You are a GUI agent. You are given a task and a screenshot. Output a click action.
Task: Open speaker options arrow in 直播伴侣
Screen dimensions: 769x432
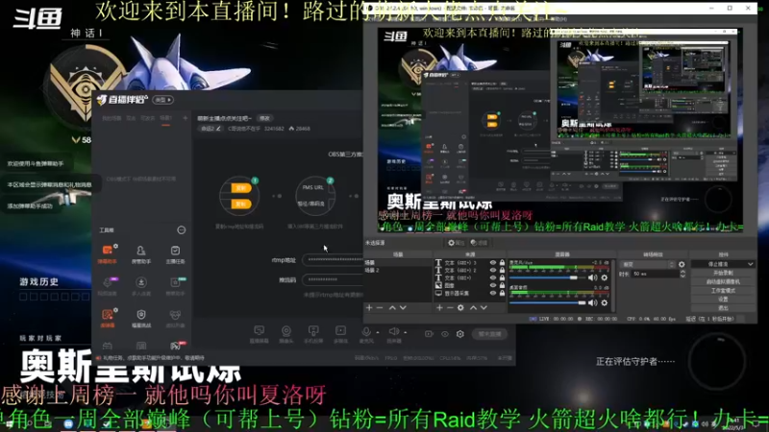tap(405, 332)
